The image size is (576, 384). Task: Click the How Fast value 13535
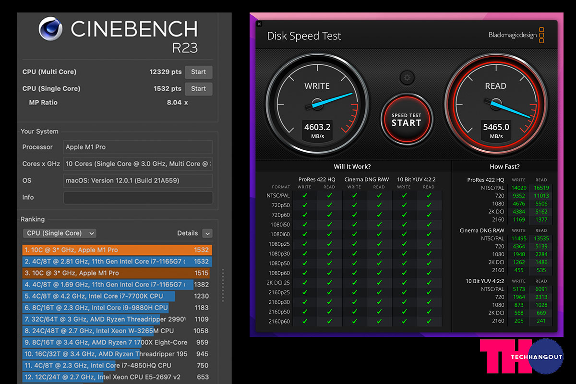(x=541, y=239)
